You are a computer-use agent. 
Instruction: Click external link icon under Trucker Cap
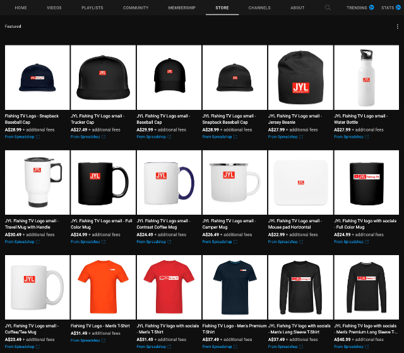[x=104, y=136]
